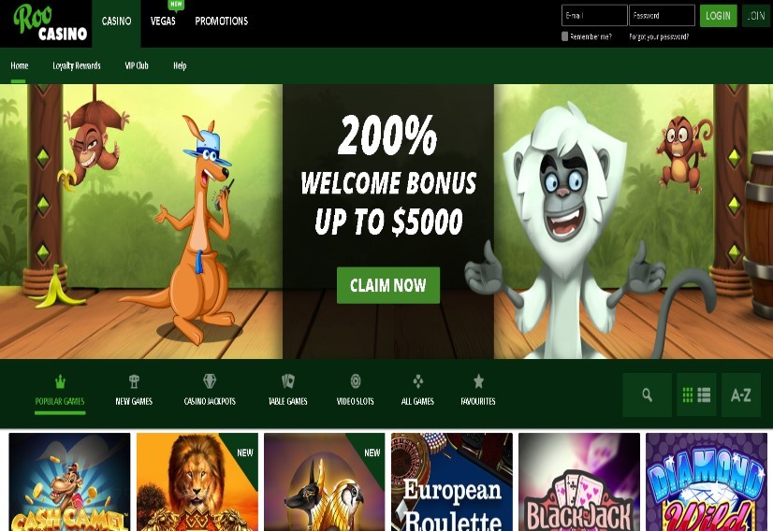The image size is (773, 531).
Task: Click the game search magnifier icon
Action: coord(647,395)
